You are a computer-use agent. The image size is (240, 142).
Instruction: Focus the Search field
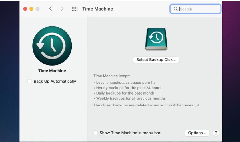coord(195,9)
